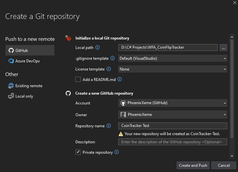Open the License template dropdown

click(x=172, y=69)
